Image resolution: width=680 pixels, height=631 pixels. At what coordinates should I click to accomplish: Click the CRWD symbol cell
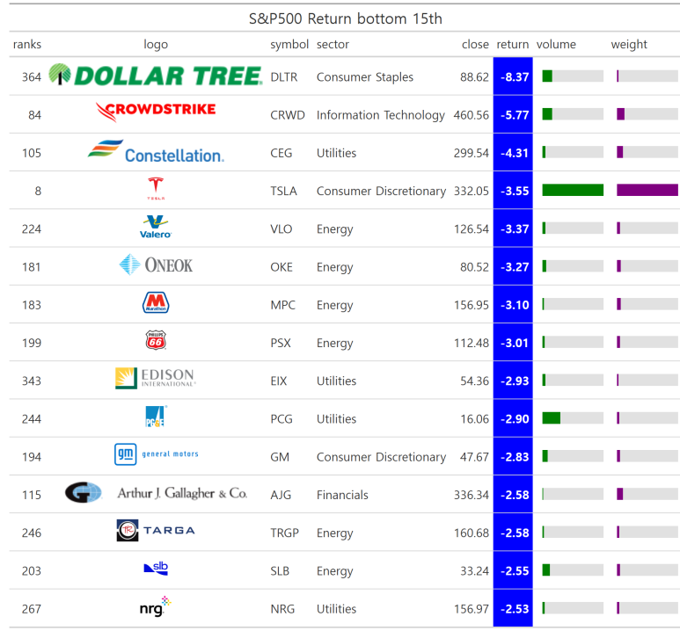click(x=287, y=115)
